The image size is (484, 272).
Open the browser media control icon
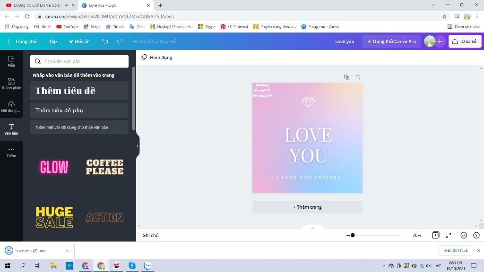pyautogui.click(x=457, y=17)
